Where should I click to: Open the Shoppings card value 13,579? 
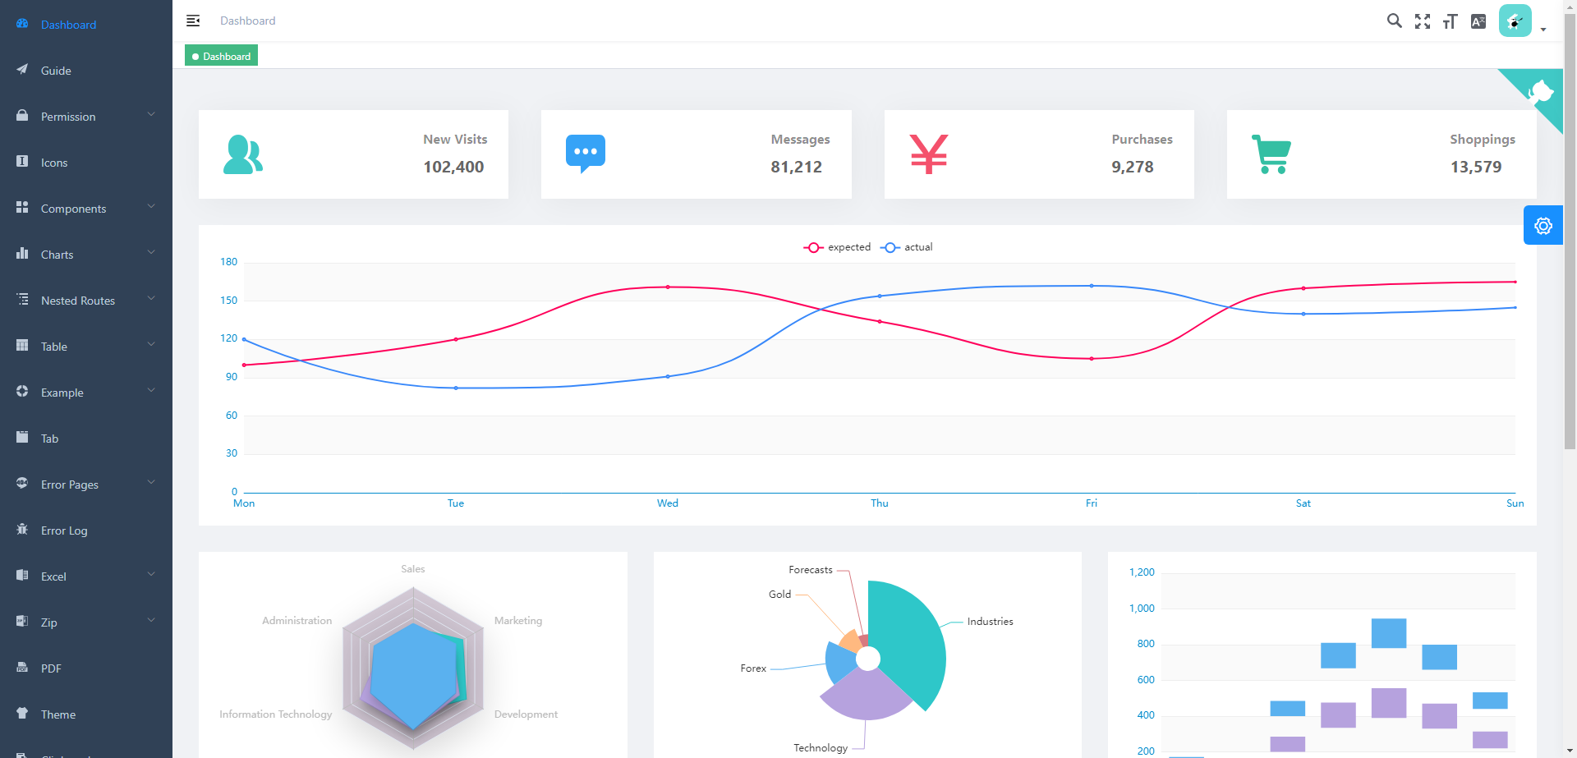pyautogui.click(x=1476, y=167)
